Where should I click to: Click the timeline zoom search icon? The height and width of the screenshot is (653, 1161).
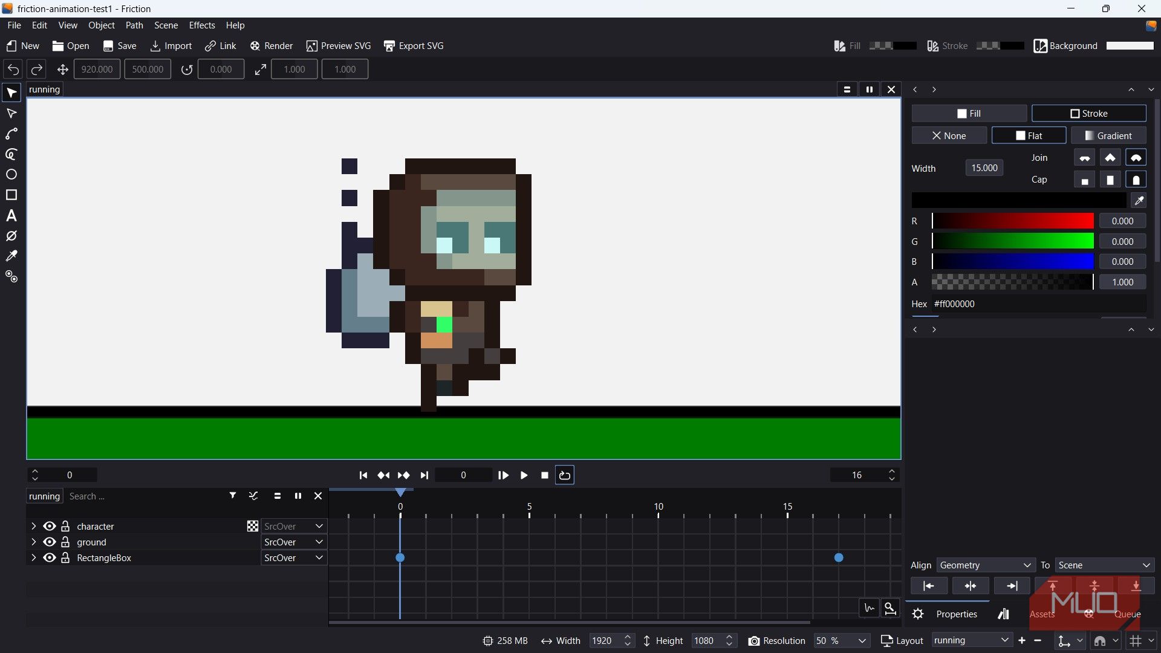tap(890, 608)
